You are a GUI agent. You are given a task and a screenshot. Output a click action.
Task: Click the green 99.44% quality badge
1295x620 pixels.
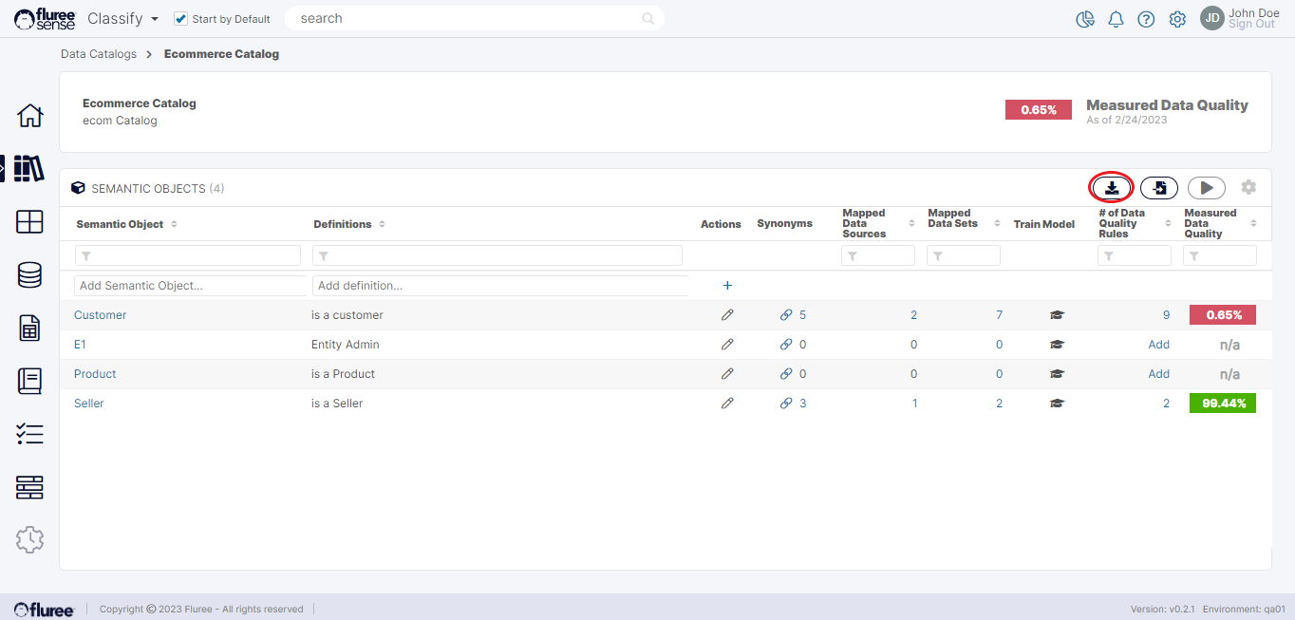coord(1222,404)
